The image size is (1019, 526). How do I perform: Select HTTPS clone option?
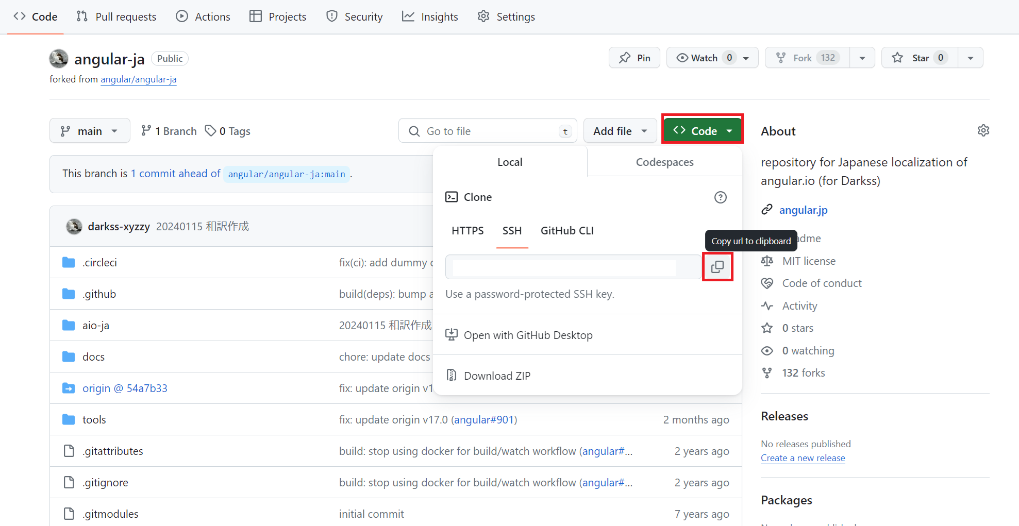(x=467, y=231)
